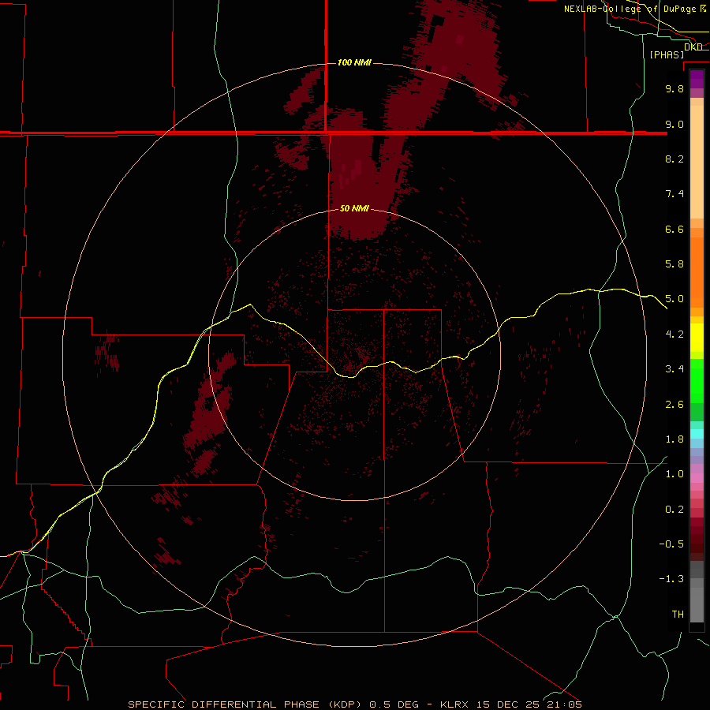
Task: Click the DKD label above the color scale
Action: 693,47
